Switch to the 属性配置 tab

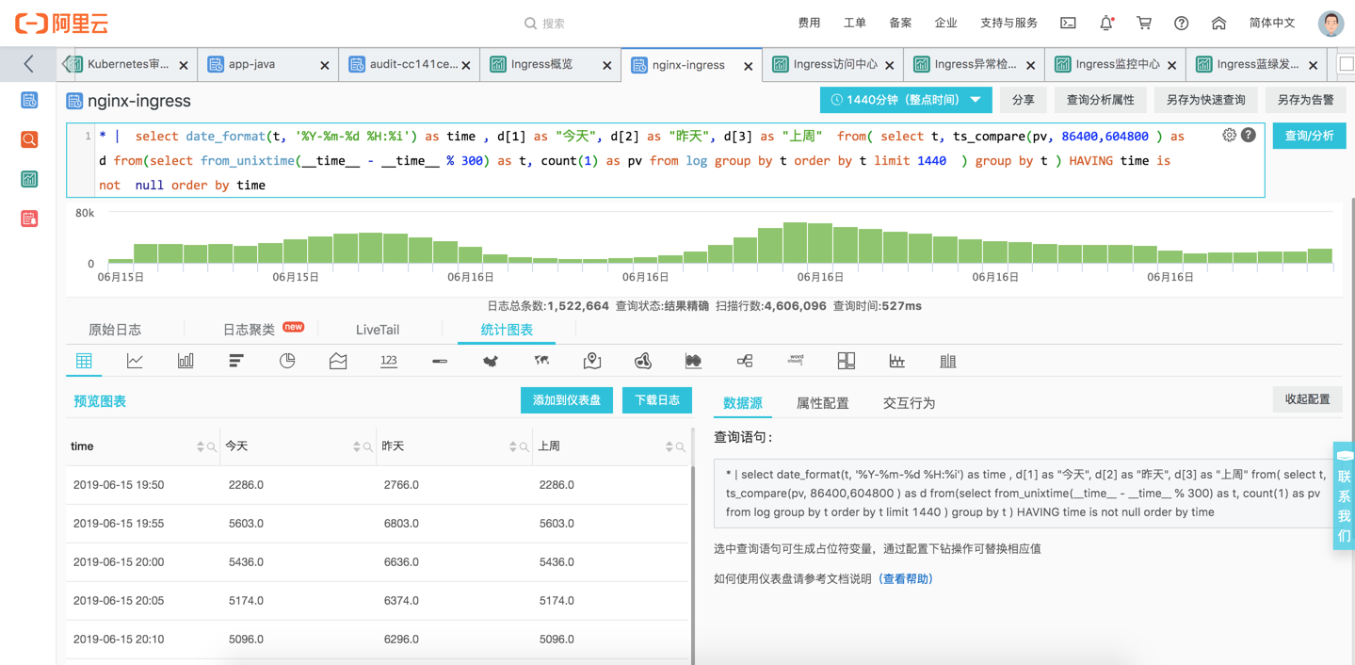pos(822,403)
